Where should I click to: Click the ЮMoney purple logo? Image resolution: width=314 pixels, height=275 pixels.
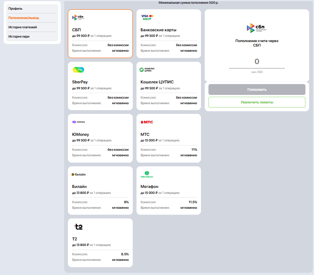click(x=79, y=122)
